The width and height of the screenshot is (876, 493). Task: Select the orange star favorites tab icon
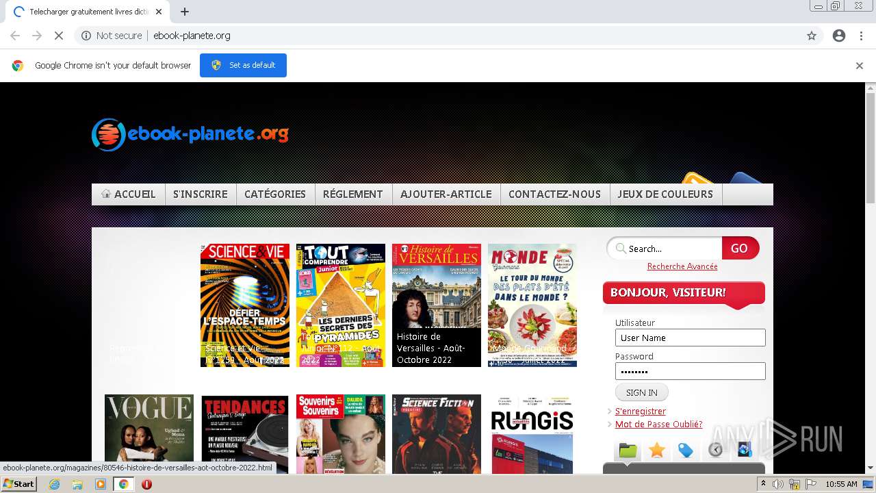pyautogui.click(x=657, y=451)
